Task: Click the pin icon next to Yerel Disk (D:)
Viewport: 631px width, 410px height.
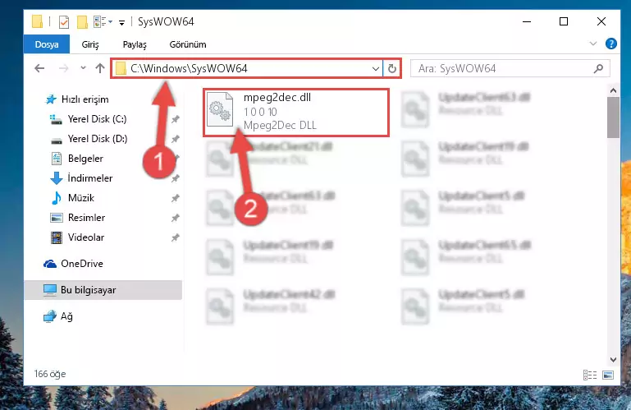Action: [x=175, y=139]
